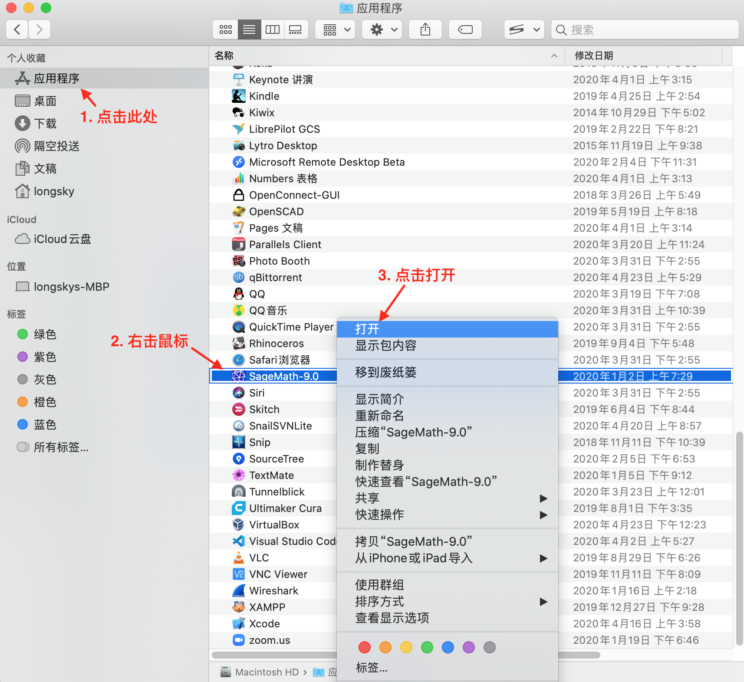Apply purple tag dot in context menu

tap(469, 647)
